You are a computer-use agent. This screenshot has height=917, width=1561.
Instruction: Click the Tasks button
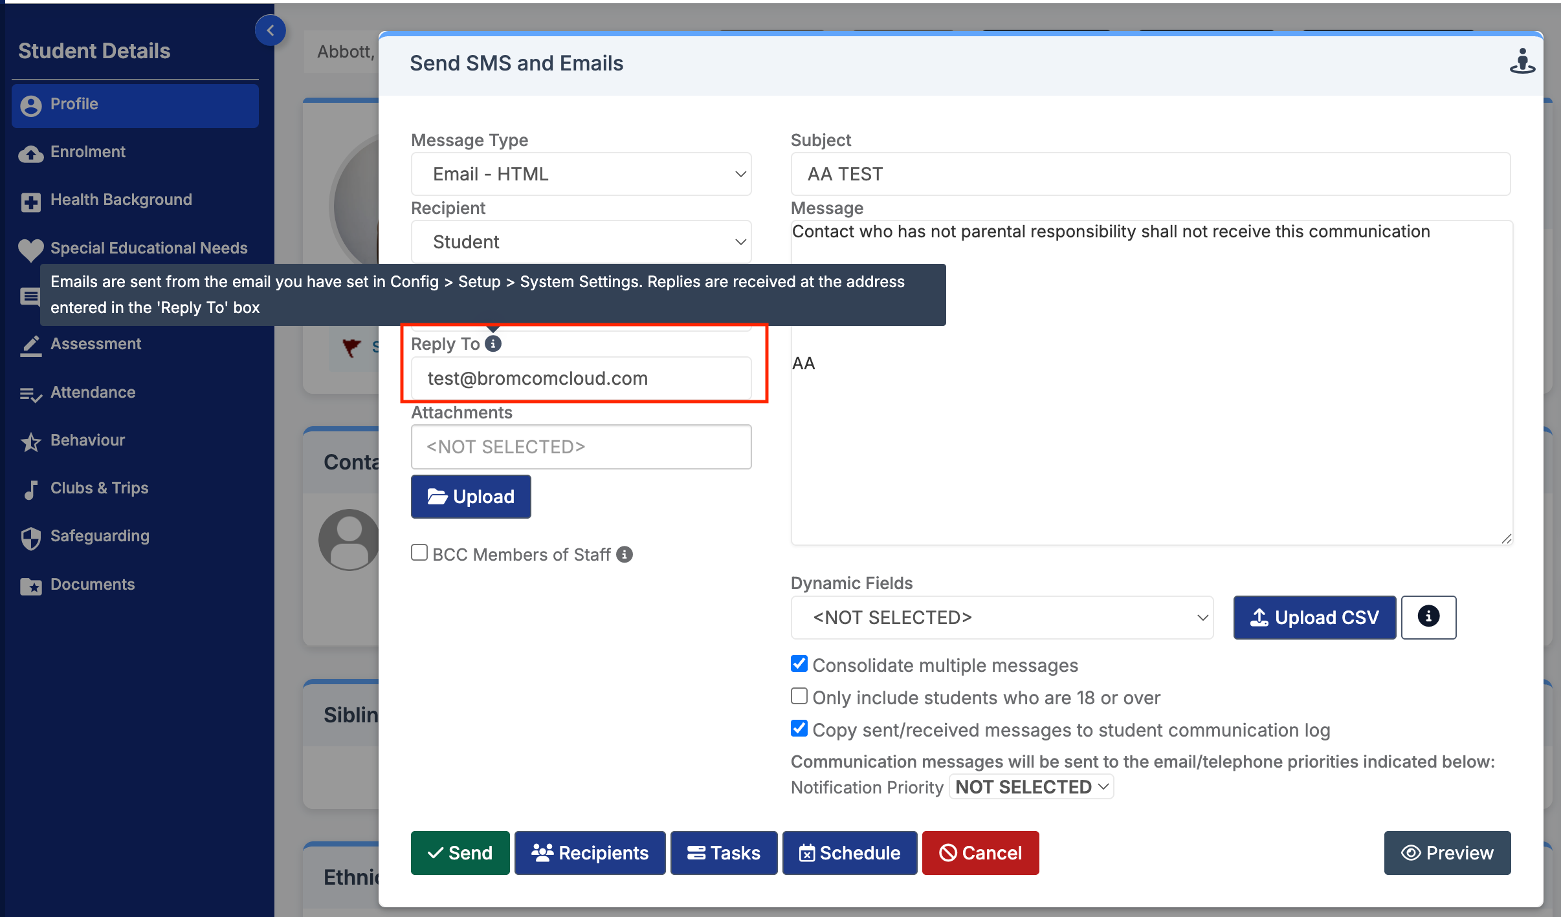(x=724, y=853)
